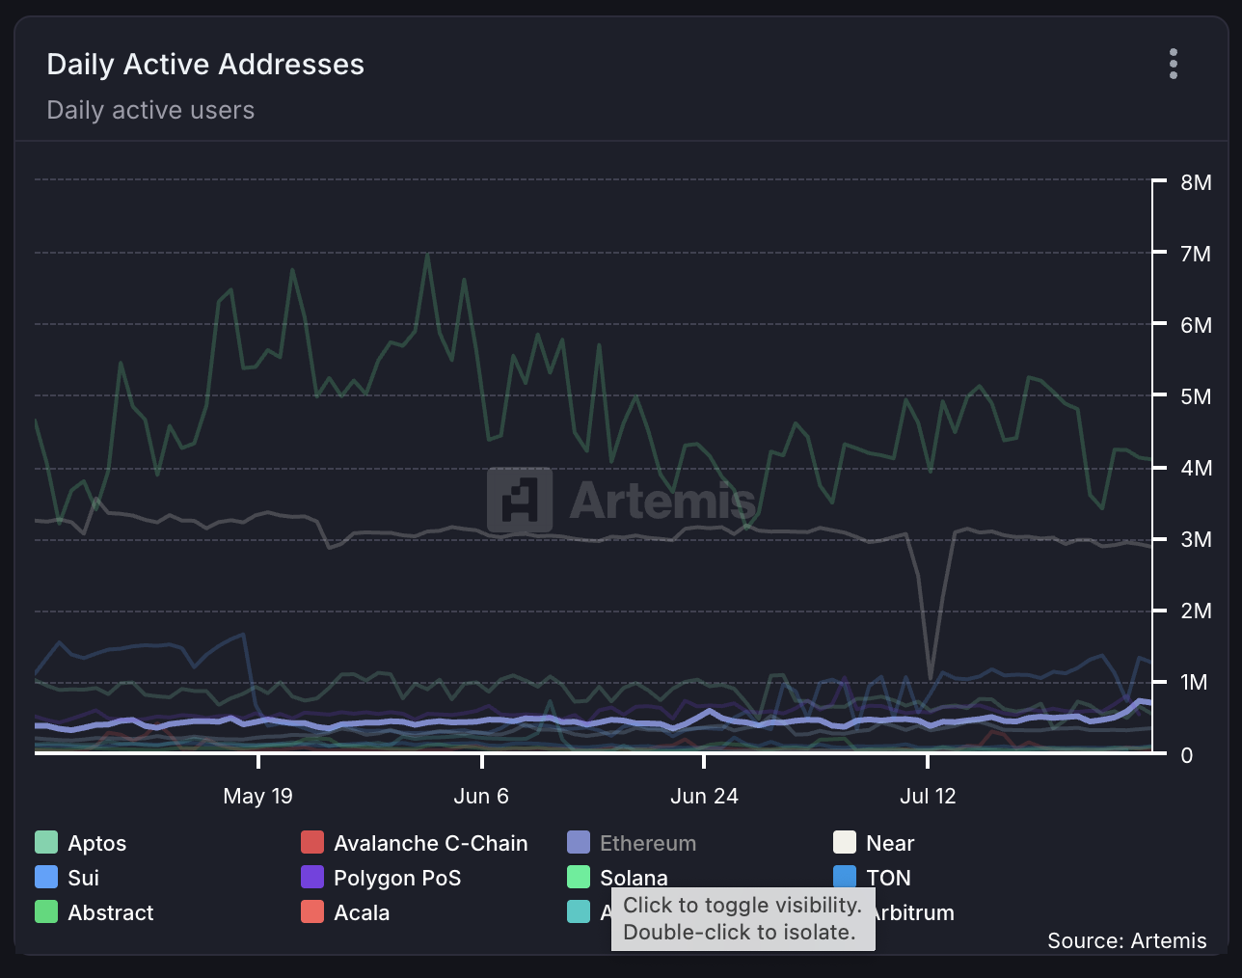Click the teal swatch beside the tooltip
The image size is (1242, 978).
[x=579, y=911]
